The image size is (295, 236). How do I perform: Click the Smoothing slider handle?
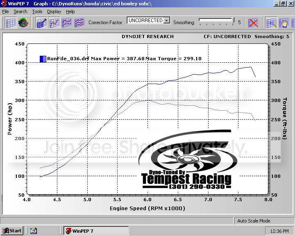click(234, 21)
